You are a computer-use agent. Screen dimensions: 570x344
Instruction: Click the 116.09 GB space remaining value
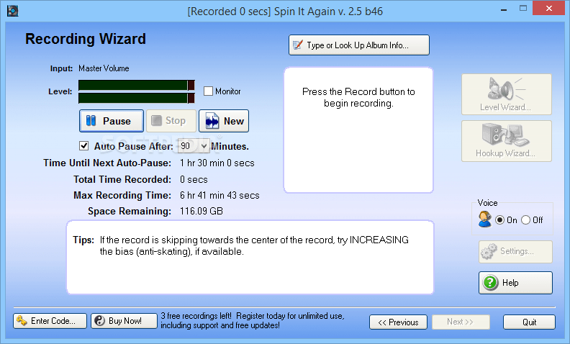click(x=202, y=212)
